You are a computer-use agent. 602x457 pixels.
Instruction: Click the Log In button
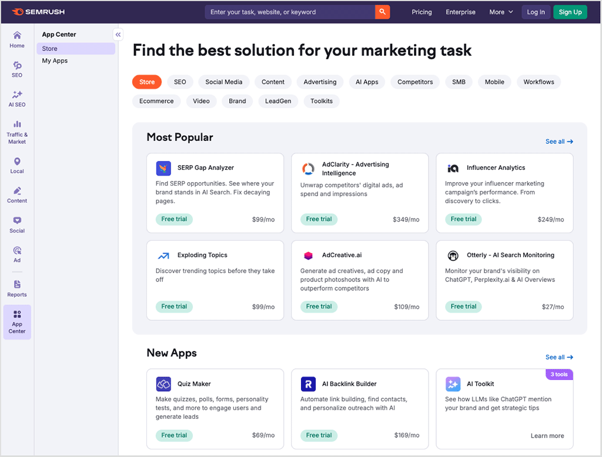tap(536, 12)
